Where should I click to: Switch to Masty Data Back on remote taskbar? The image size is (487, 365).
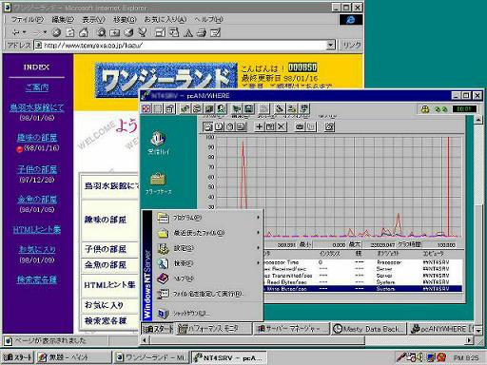(369, 329)
